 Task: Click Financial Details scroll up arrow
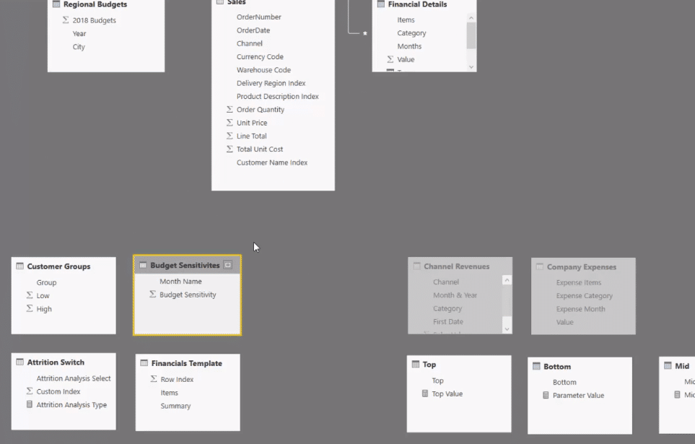click(x=471, y=18)
